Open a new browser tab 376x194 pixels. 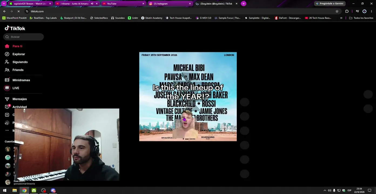pos(243,4)
